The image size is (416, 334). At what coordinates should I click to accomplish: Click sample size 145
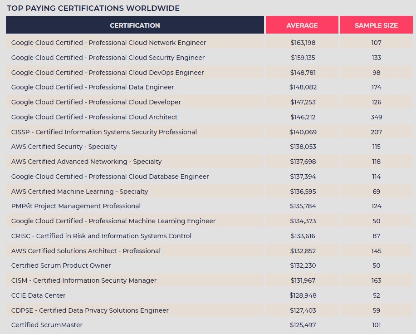[376, 250]
